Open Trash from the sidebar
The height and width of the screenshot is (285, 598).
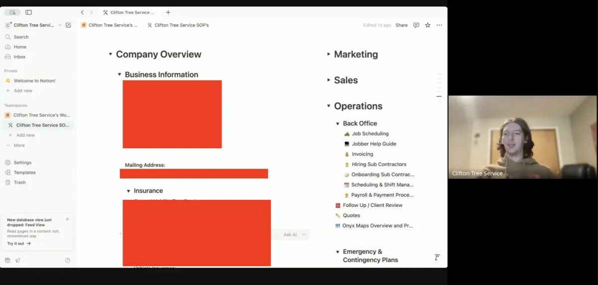pyautogui.click(x=19, y=183)
